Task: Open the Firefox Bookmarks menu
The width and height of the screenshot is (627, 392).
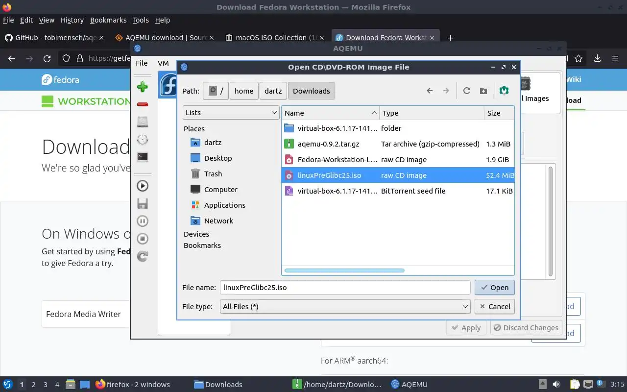Action: pyautogui.click(x=108, y=20)
